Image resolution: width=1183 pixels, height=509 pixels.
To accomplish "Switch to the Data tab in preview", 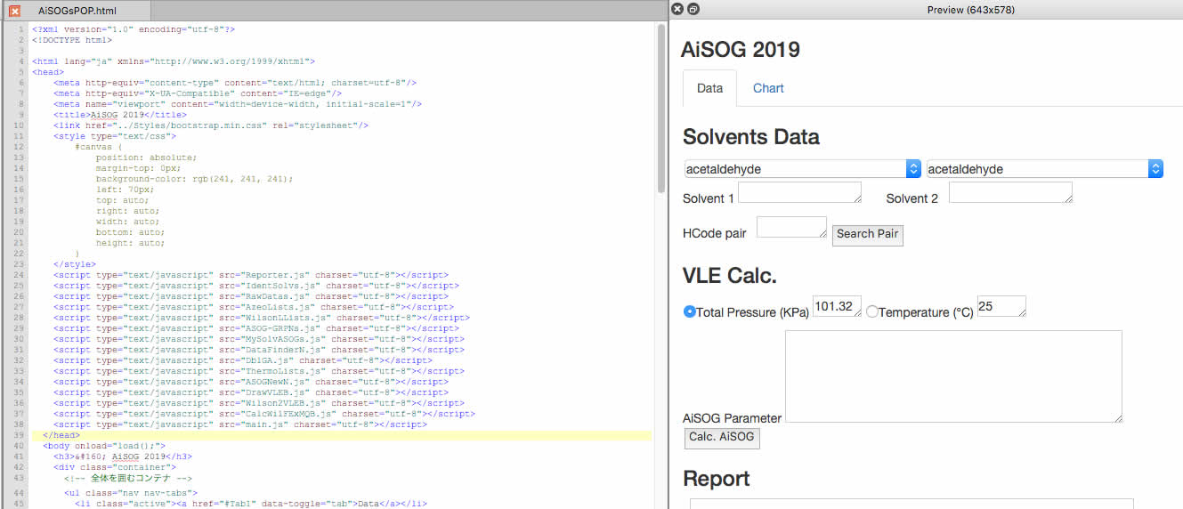I will coord(709,88).
